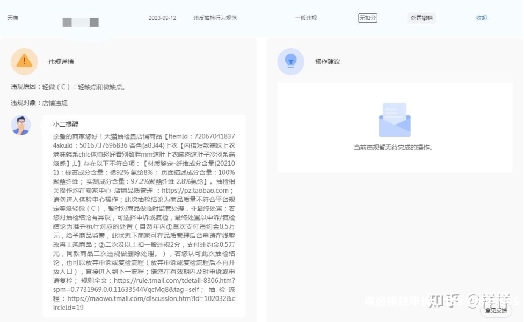
Task: Click the date 2023-09-12
Action: (x=163, y=18)
